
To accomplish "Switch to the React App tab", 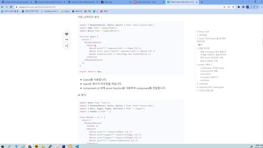I will point(116,2).
